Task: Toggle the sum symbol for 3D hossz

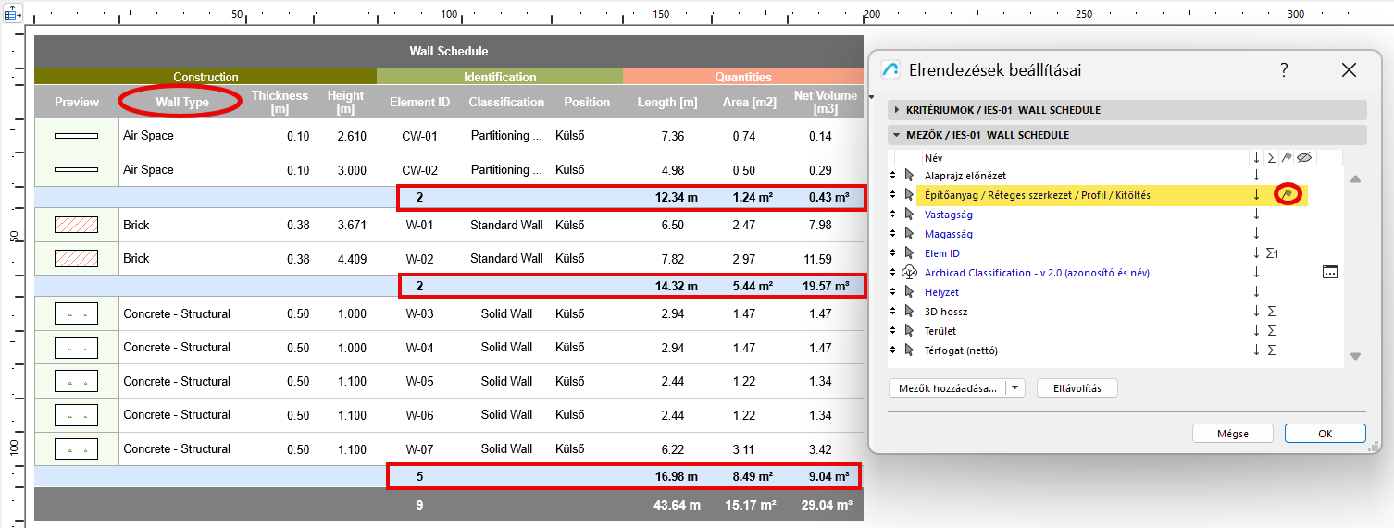Action: tap(1271, 312)
